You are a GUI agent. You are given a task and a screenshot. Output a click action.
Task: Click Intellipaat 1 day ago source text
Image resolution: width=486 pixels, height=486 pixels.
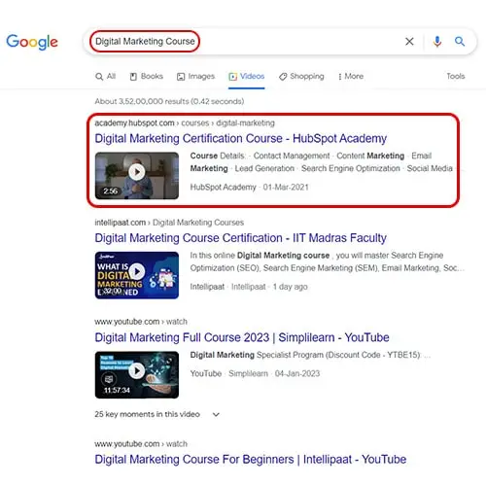[x=249, y=287]
